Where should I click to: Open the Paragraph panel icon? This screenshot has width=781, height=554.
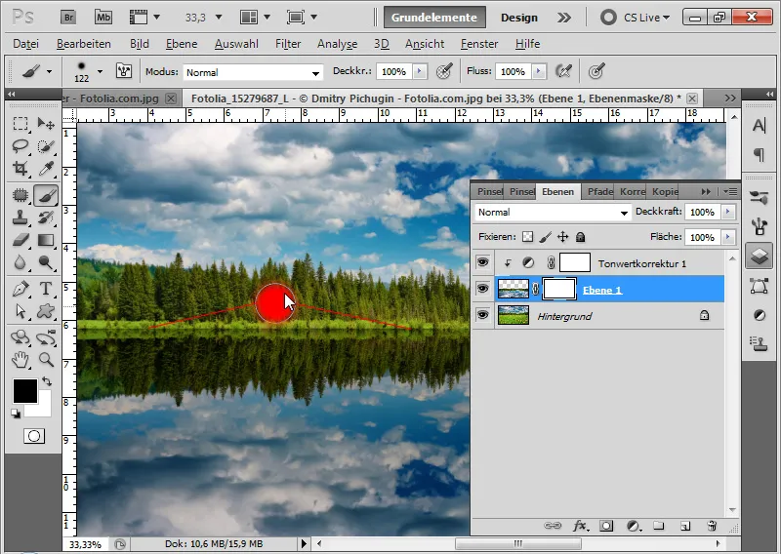(x=760, y=155)
